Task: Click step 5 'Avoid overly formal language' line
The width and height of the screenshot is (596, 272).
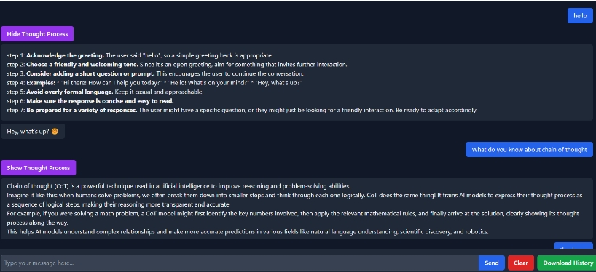Action: click(106, 92)
